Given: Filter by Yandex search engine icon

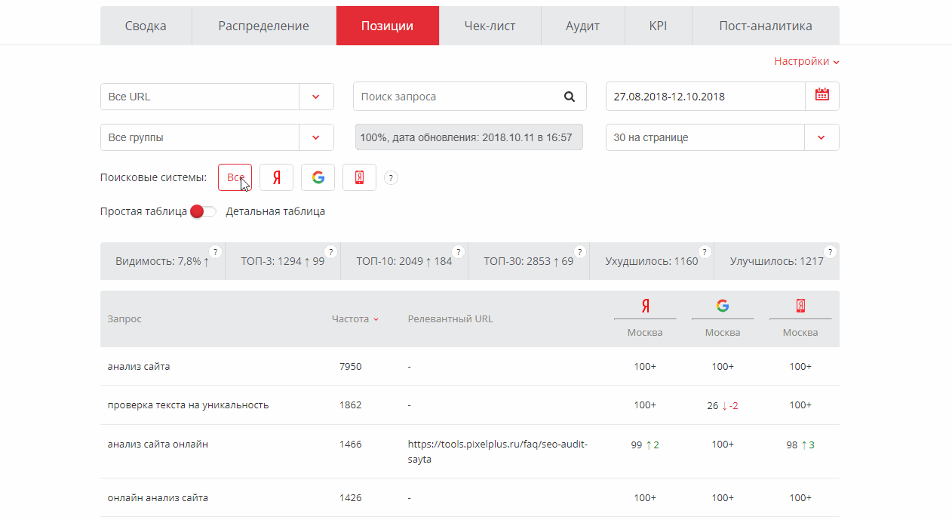Looking at the screenshot, I should click(276, 177).
